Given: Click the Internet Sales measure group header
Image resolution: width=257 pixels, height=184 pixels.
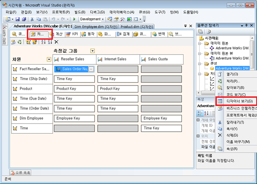Looking at the screenshot, I should coord(118,59).
